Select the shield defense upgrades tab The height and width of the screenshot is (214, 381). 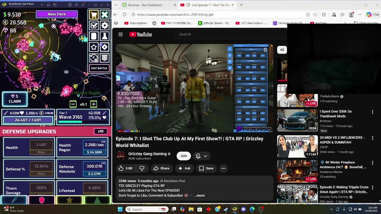click(x=42, y=200)
